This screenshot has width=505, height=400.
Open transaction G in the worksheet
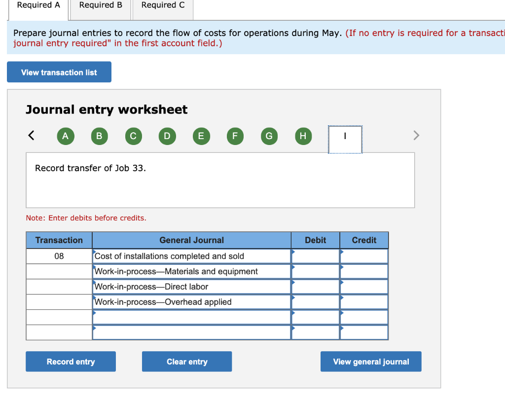pos(269,136)
